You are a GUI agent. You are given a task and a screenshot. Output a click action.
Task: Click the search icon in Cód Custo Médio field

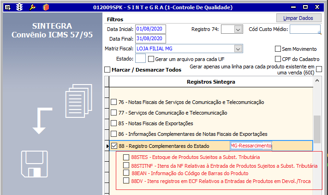[319, 32]
